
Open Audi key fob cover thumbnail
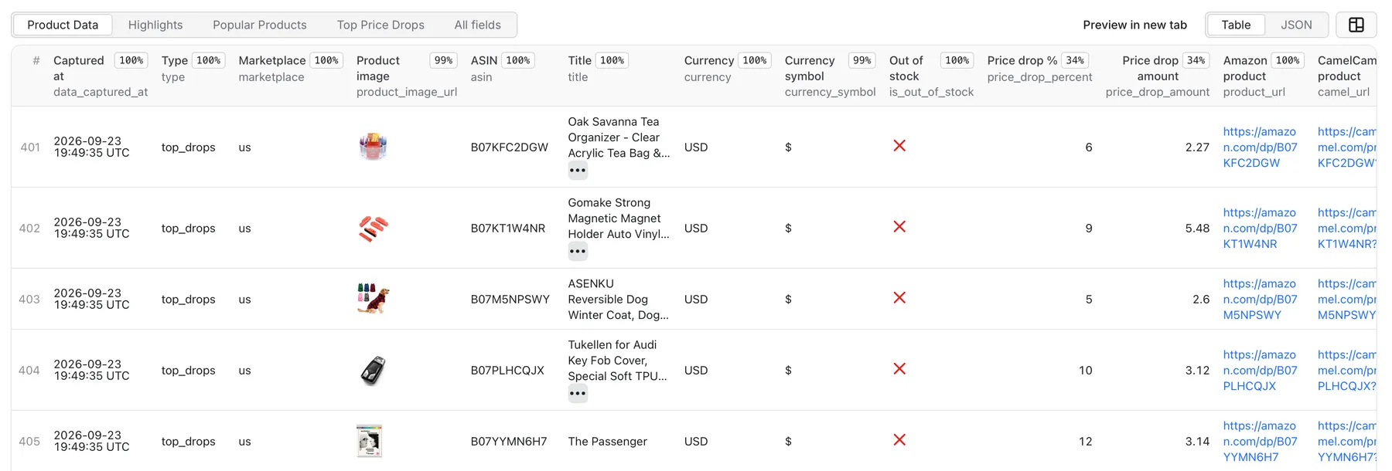(373, 370)
